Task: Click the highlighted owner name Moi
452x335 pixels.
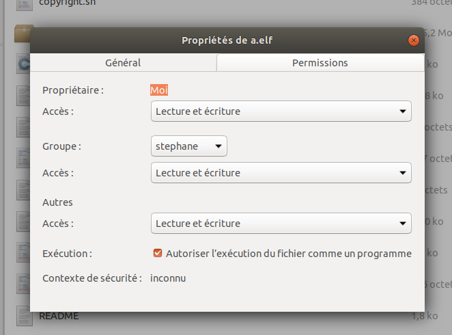Action: [159, 90]
